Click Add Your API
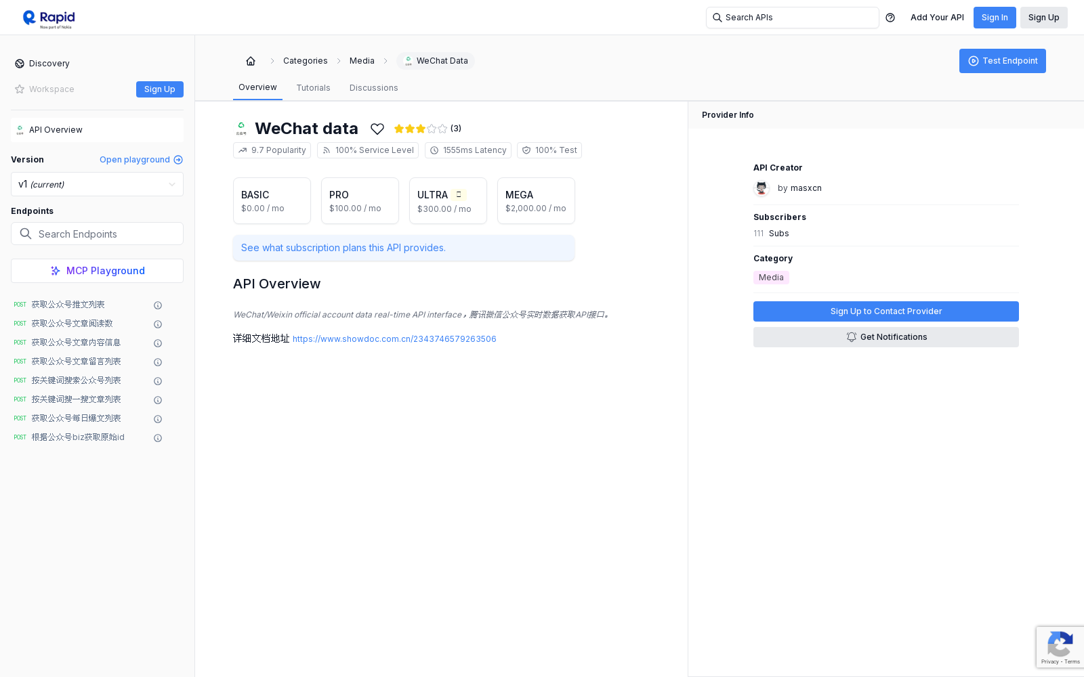The height and width of the screenshot is (677, 1084). pyautogui.click(x=937, y=18)
